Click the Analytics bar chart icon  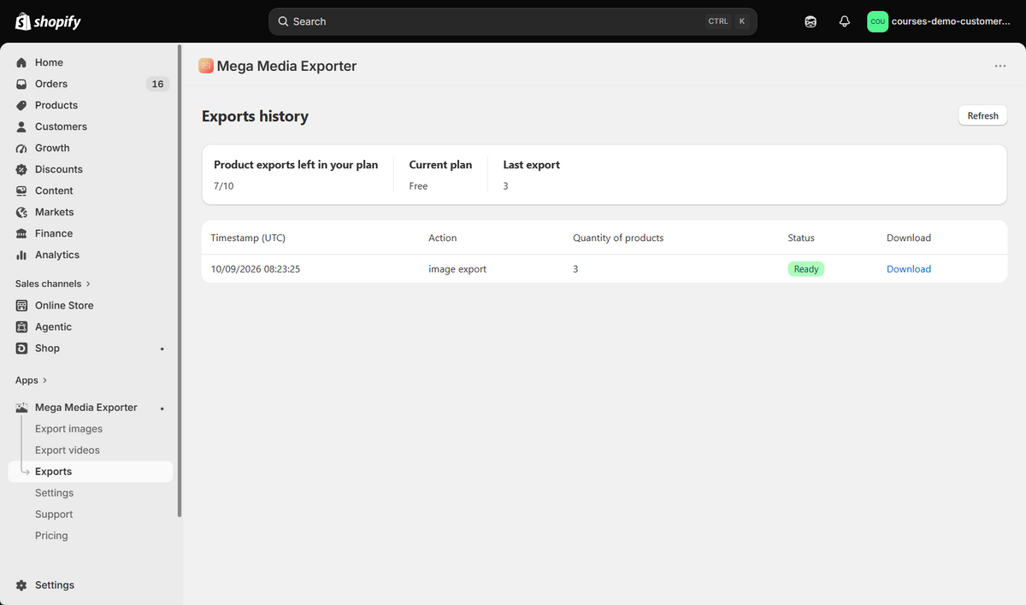pyautogui.click(x=21, y=255)
